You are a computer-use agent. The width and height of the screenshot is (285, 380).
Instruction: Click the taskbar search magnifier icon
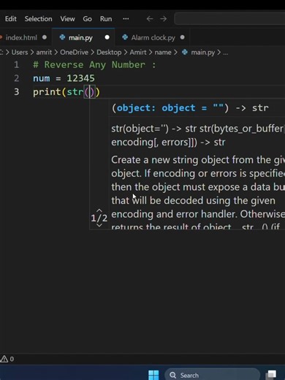click(x=172, y=375)
